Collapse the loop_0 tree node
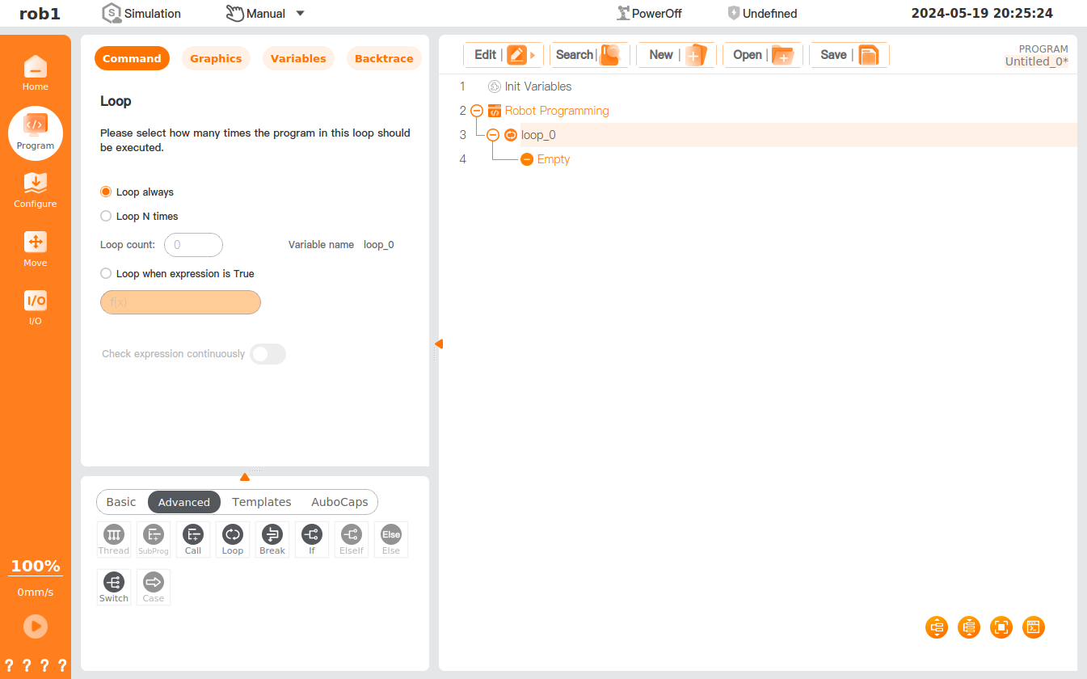Viewport: 1087px width, 679px height. click(493, 135)
